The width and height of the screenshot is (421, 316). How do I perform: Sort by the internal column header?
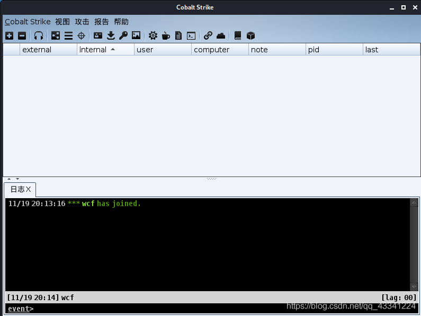pos(105,50)
